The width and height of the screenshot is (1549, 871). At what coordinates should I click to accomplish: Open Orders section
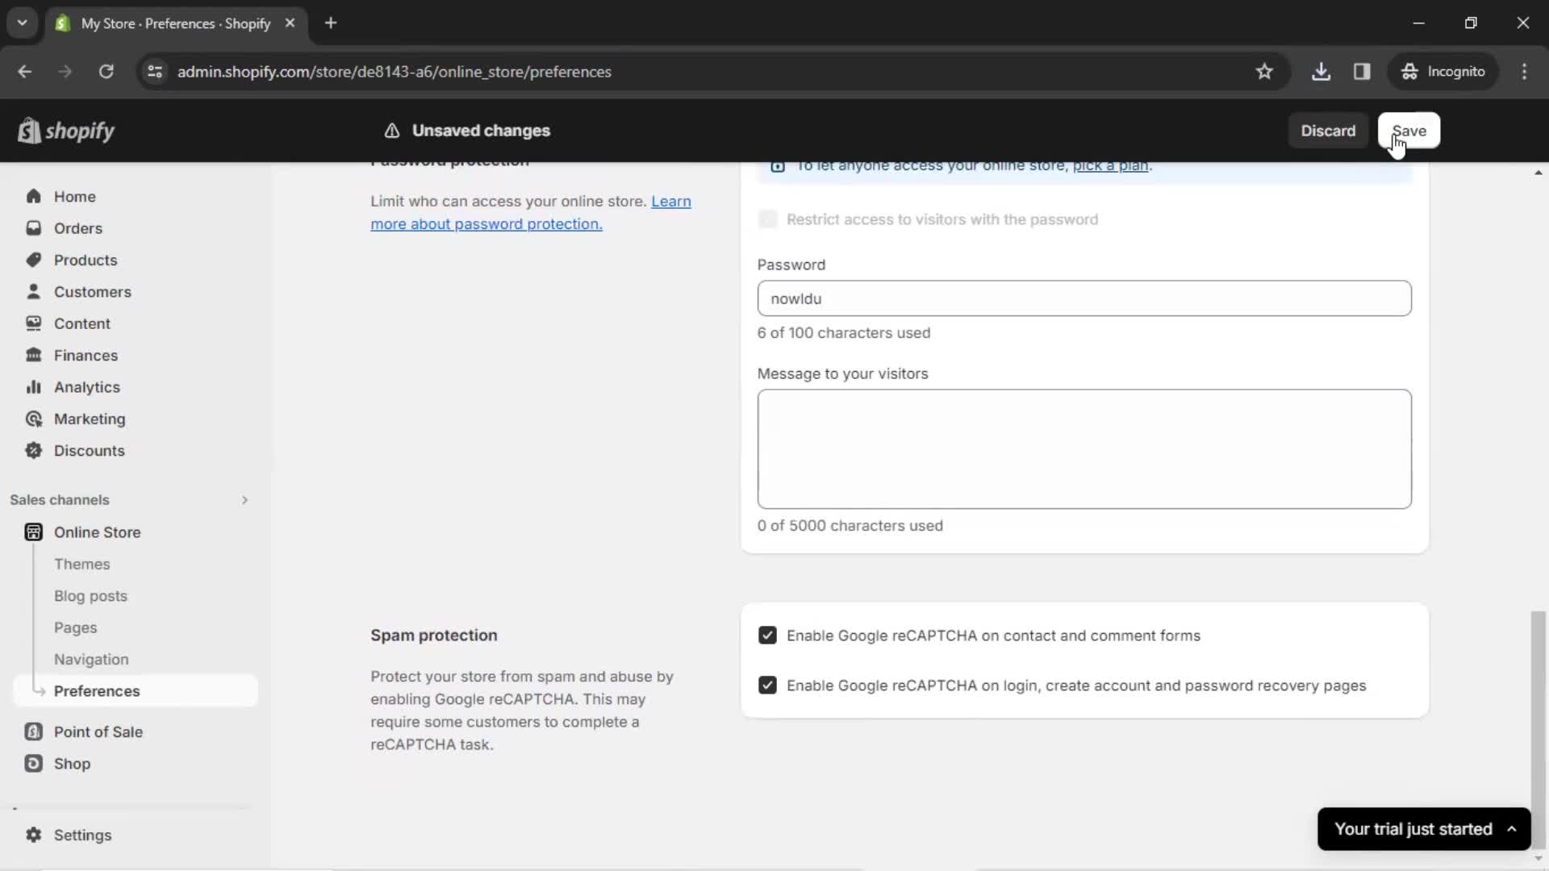pyautogui.click(x=77, y=227)
